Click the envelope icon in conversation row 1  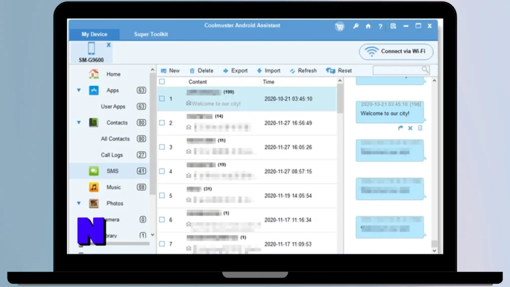coord(189,103)
